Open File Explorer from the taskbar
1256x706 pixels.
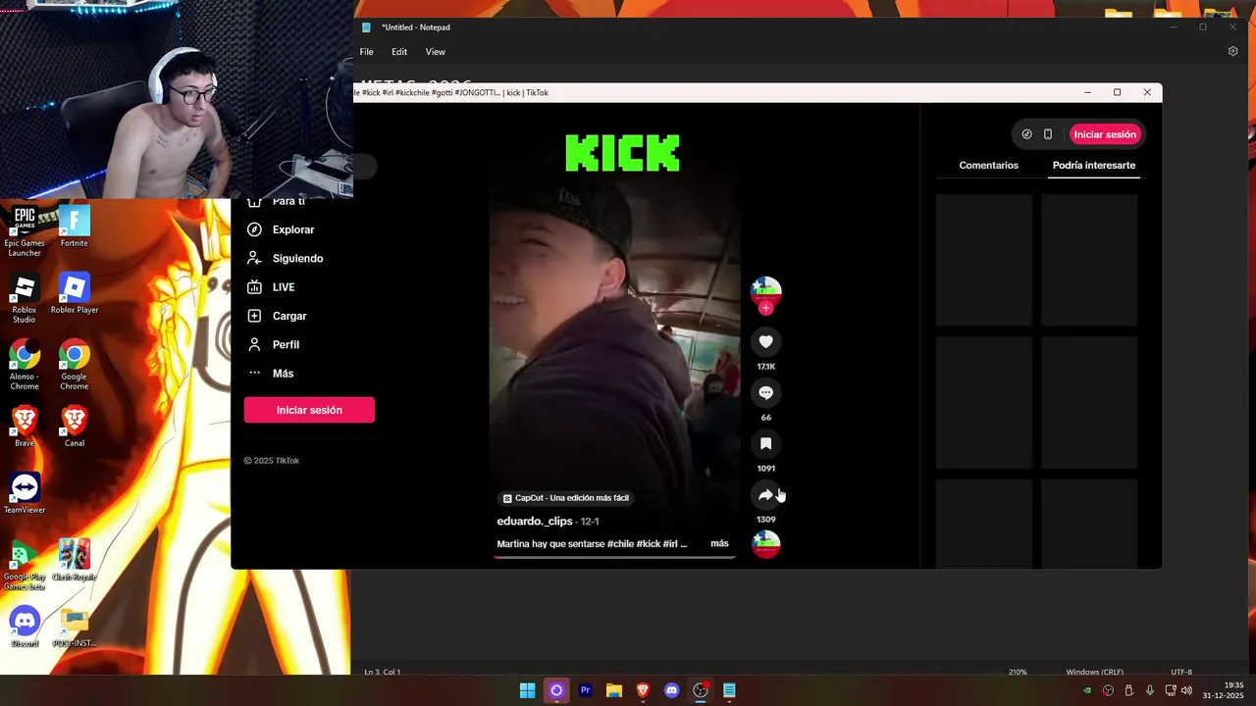click(614, 690)
